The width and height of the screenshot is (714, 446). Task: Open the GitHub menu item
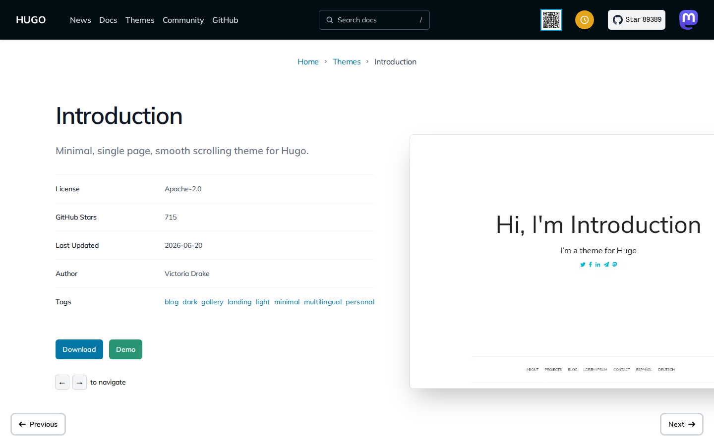[x=225, y=20]
